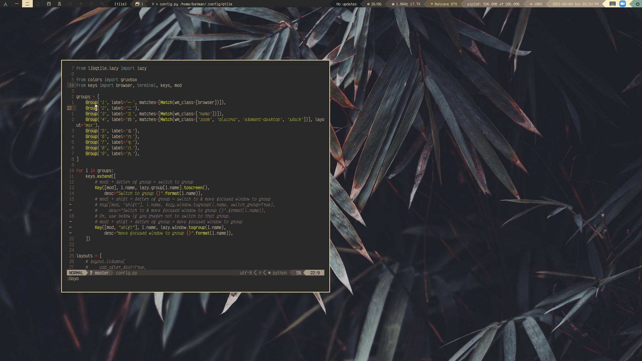The width and height of the screenshot is (642, 361).
Task: Select the highlighted workspace 二
Action: [x=27, y=4]
